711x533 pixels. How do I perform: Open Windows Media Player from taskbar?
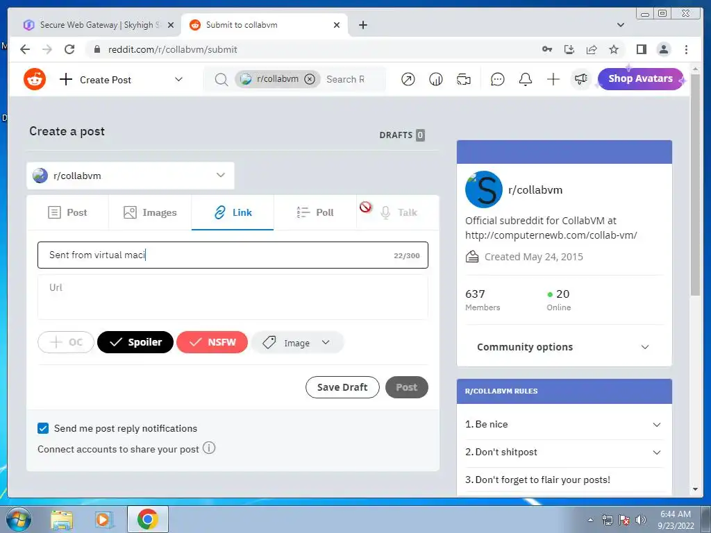[103, 520]
